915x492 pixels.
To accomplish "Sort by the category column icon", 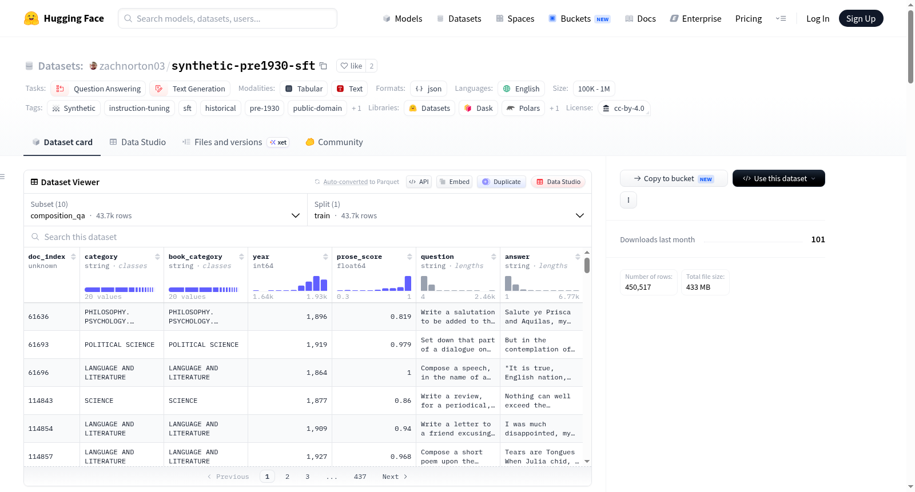I will 157,257.
